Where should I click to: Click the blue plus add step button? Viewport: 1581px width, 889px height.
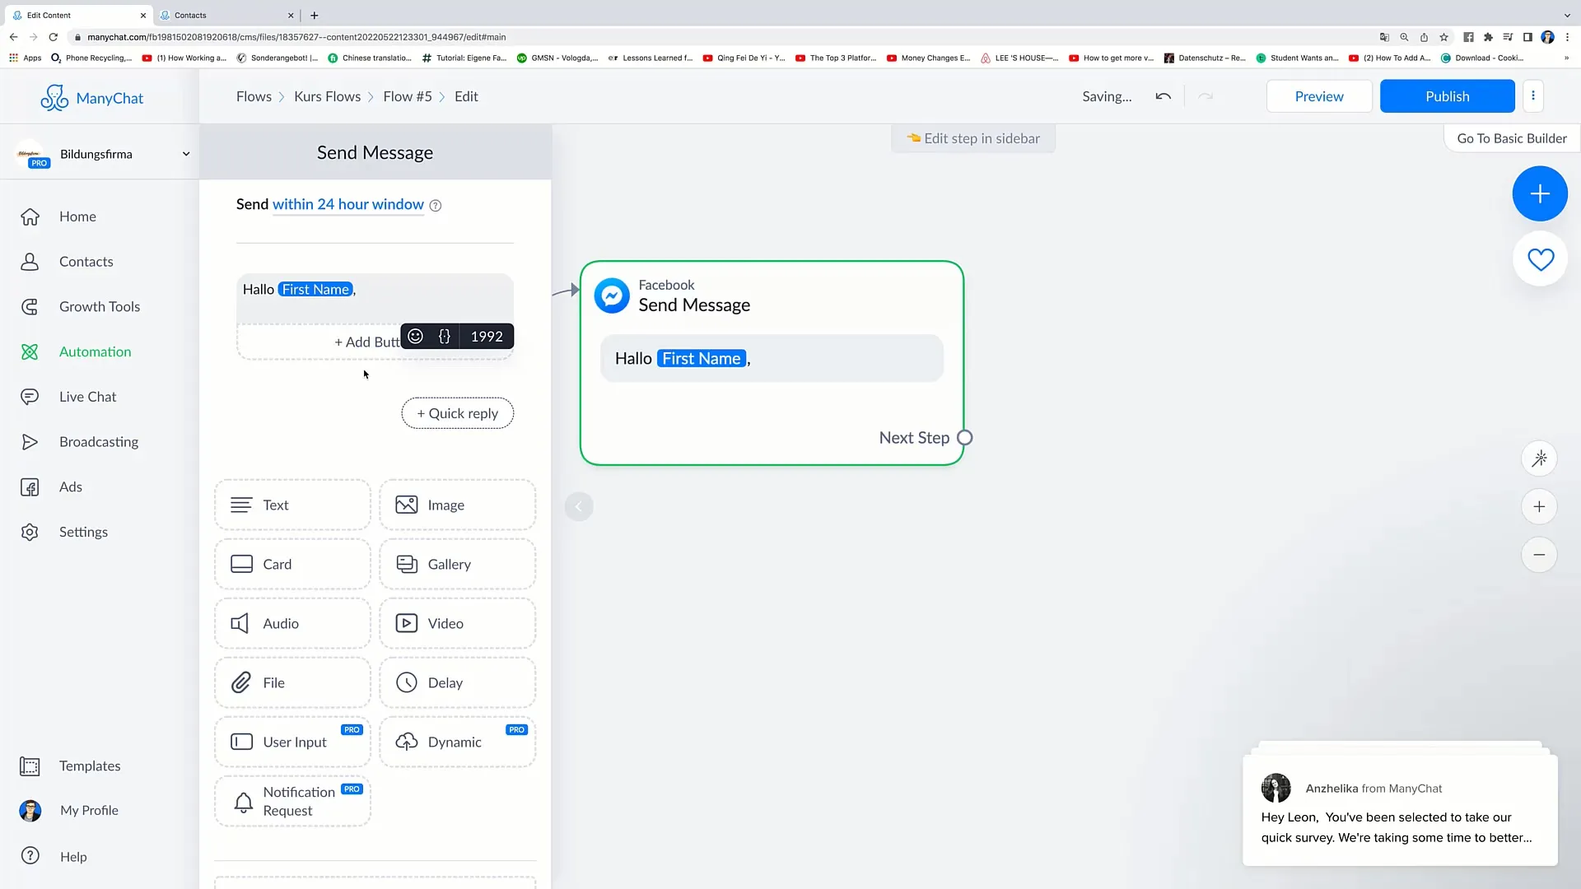point(1539,193)
